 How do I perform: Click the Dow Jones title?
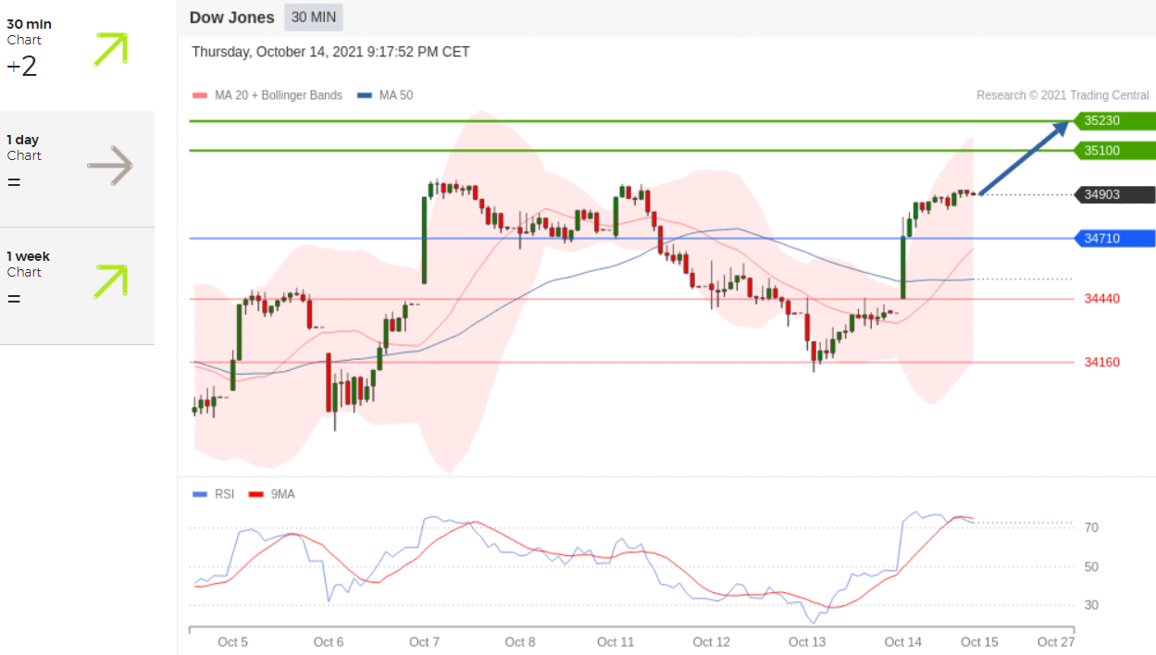[231, 18]
